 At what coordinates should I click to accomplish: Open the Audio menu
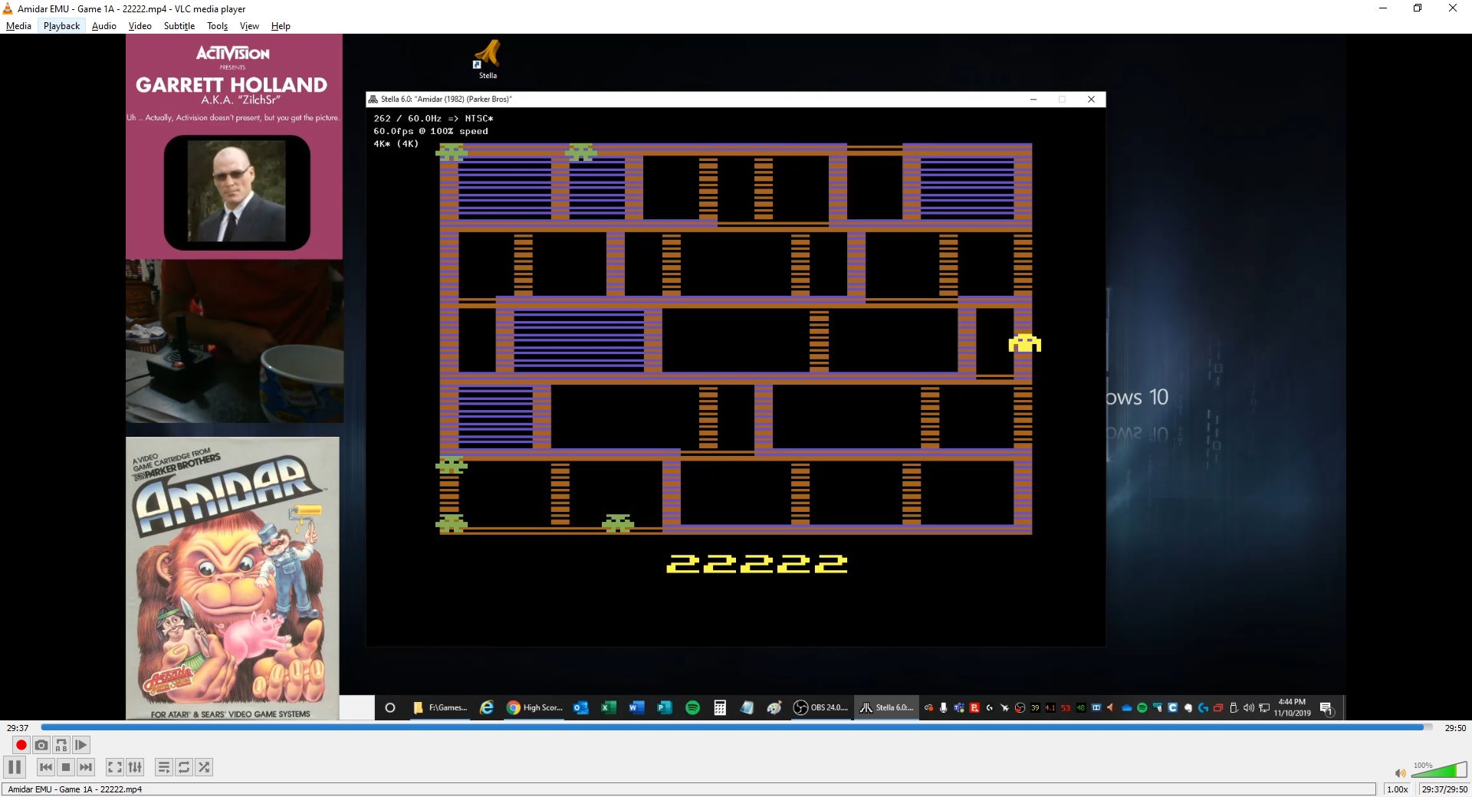click(x=104, y=26)
